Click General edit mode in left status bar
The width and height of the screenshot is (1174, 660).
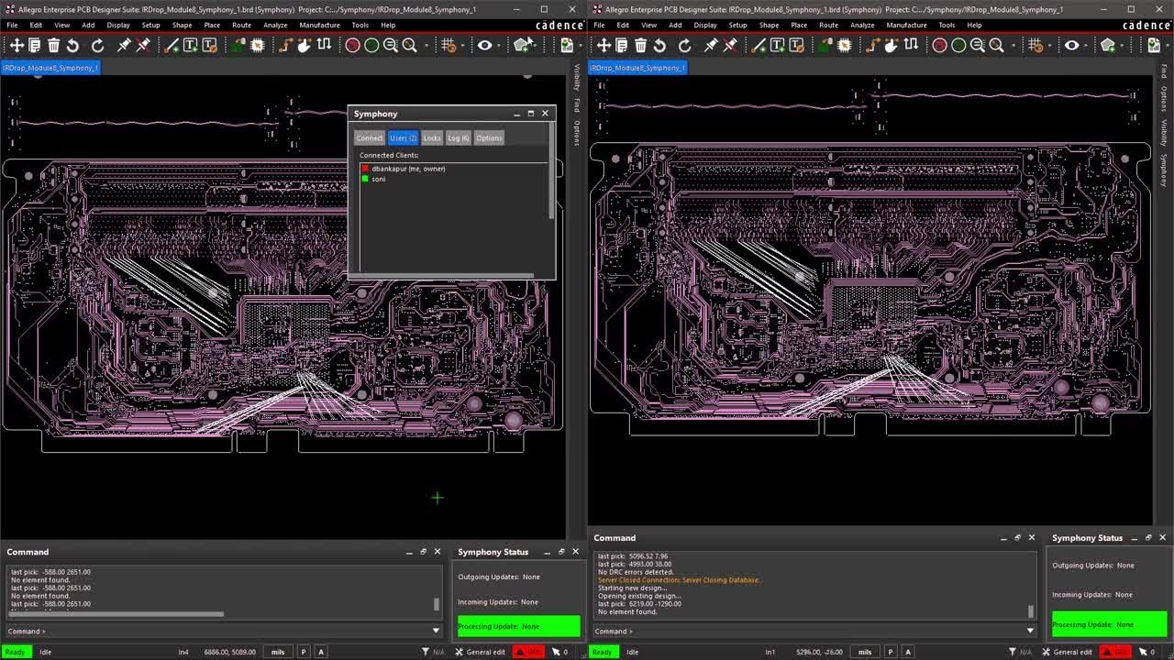click(x=479, y=652)
